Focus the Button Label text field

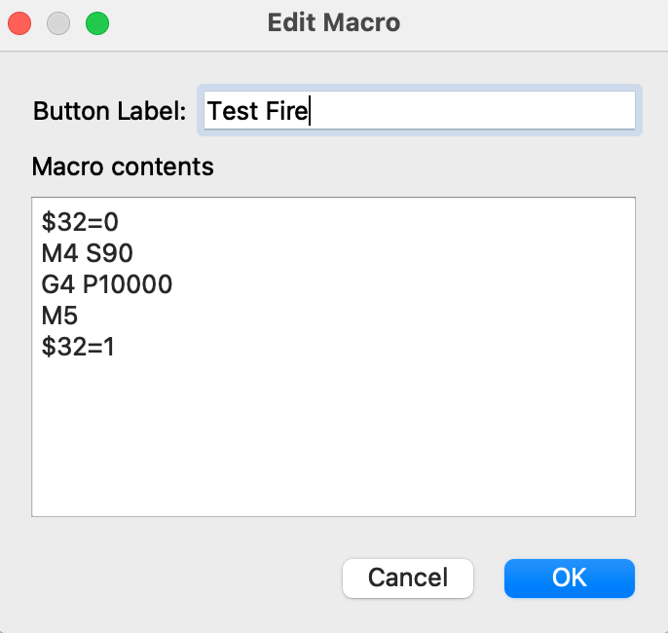click(419, 110)
